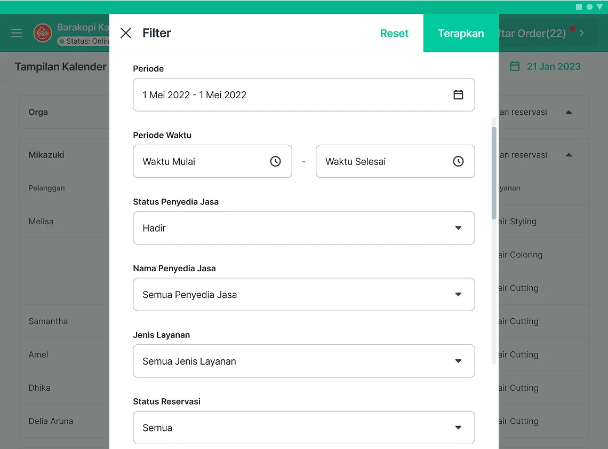608x449 pixels.
Task: Open Status Penyedia Jasa dropdown
Action: point(303,228)
